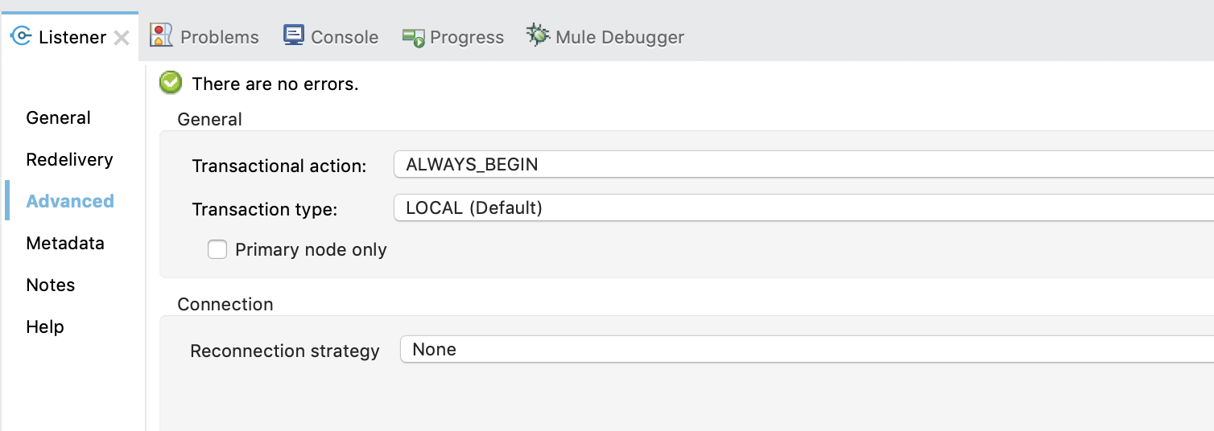Open the Metadata section
The image size is (1214, 431).
click(x=65, y=243)
